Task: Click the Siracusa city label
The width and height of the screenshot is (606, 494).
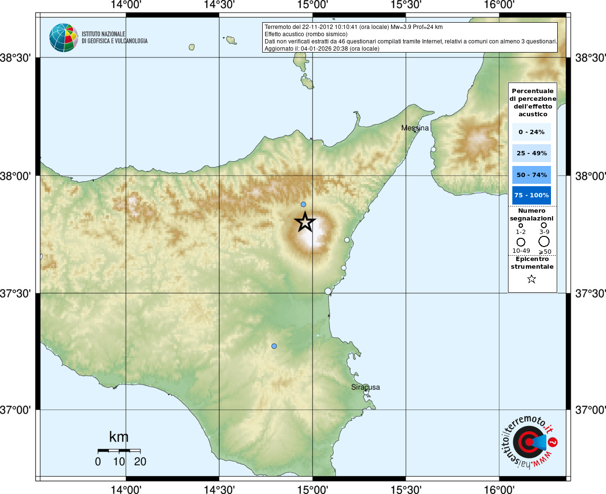Action: click(366, 387)
